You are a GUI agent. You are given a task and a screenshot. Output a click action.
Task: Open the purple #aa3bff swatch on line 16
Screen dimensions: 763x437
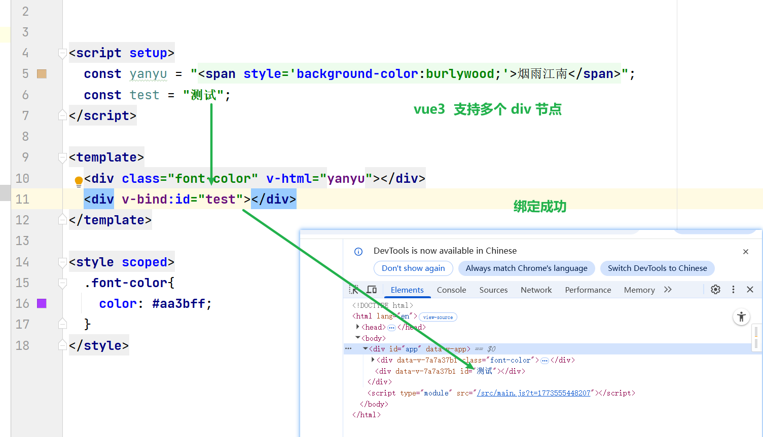(x=42, y=303)
